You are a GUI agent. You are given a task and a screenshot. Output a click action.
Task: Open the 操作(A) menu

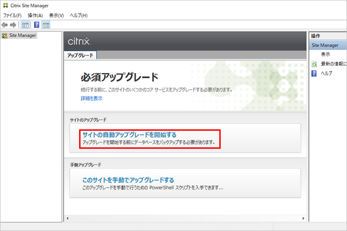(x=35, y=15)
